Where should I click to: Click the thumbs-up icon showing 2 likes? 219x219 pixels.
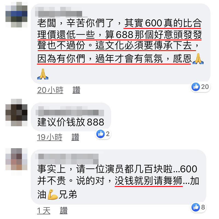pyautogui.click(x=100, y=134)
